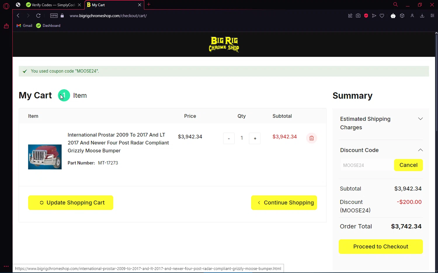Take a snapshot with camera icon

tap(358, 16)
